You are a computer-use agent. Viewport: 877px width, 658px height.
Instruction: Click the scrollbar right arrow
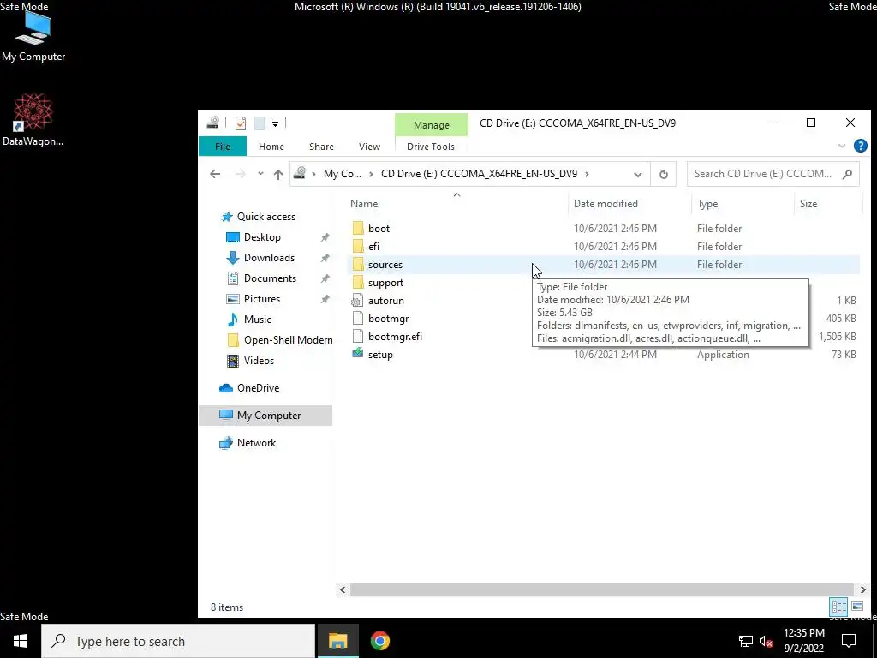(x=863, y=589)
